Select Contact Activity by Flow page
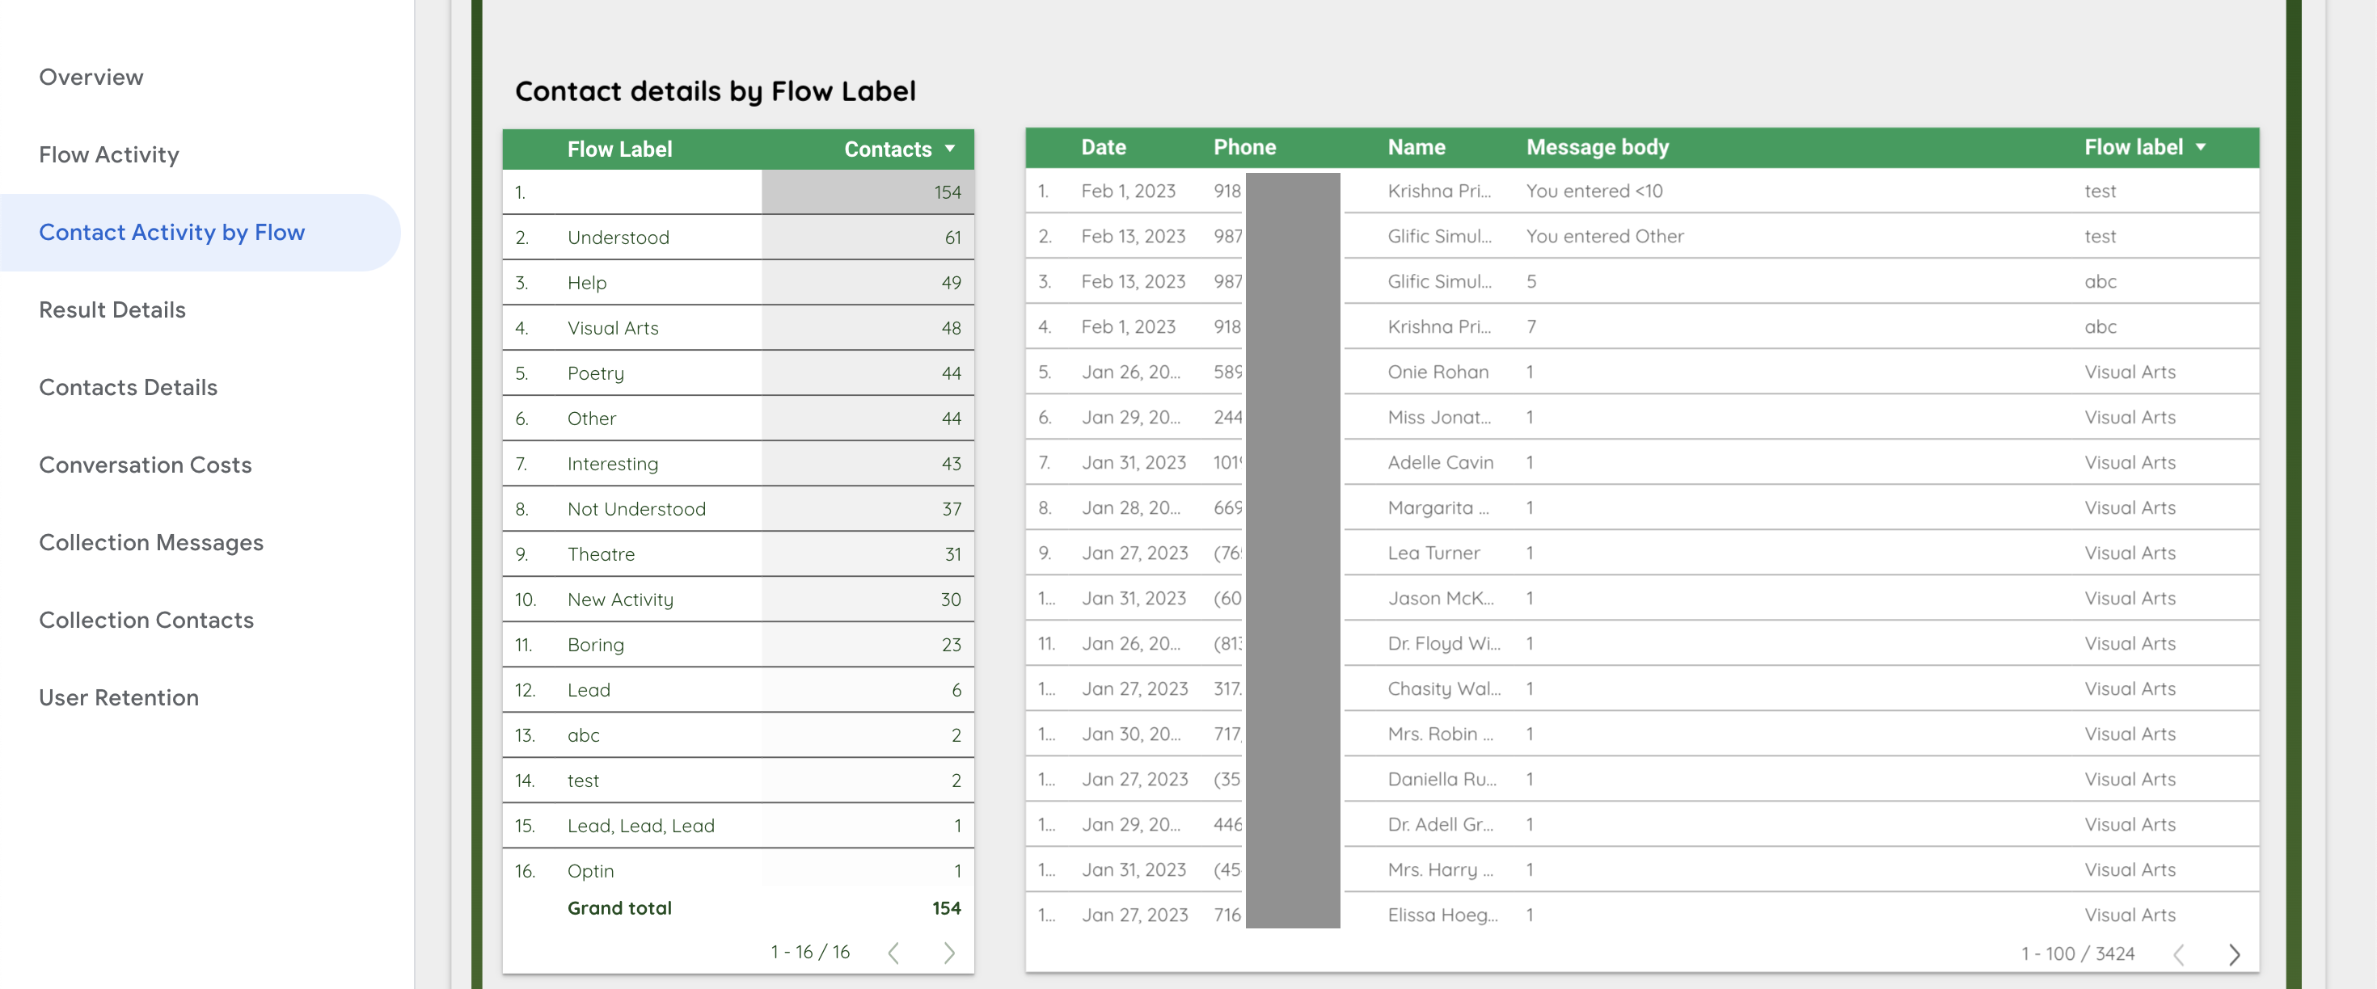This screenshot has height=989, width=2377. click(x=171, y=233)
